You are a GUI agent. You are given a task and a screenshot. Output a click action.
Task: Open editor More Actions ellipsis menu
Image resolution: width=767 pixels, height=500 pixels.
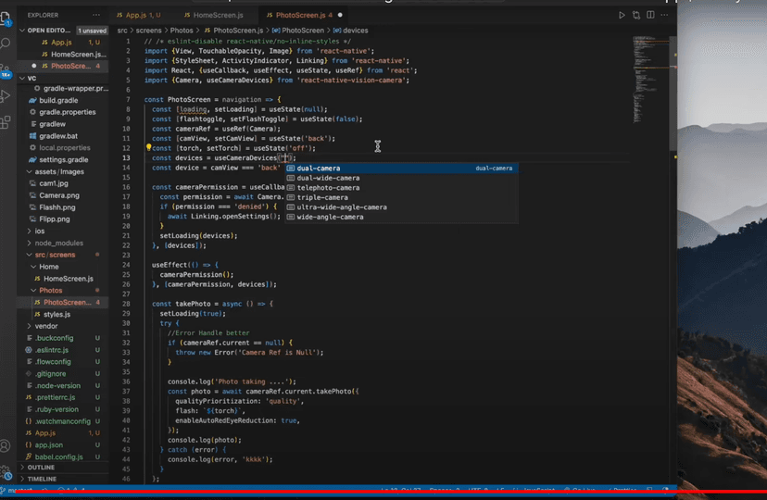coord(664,16)
